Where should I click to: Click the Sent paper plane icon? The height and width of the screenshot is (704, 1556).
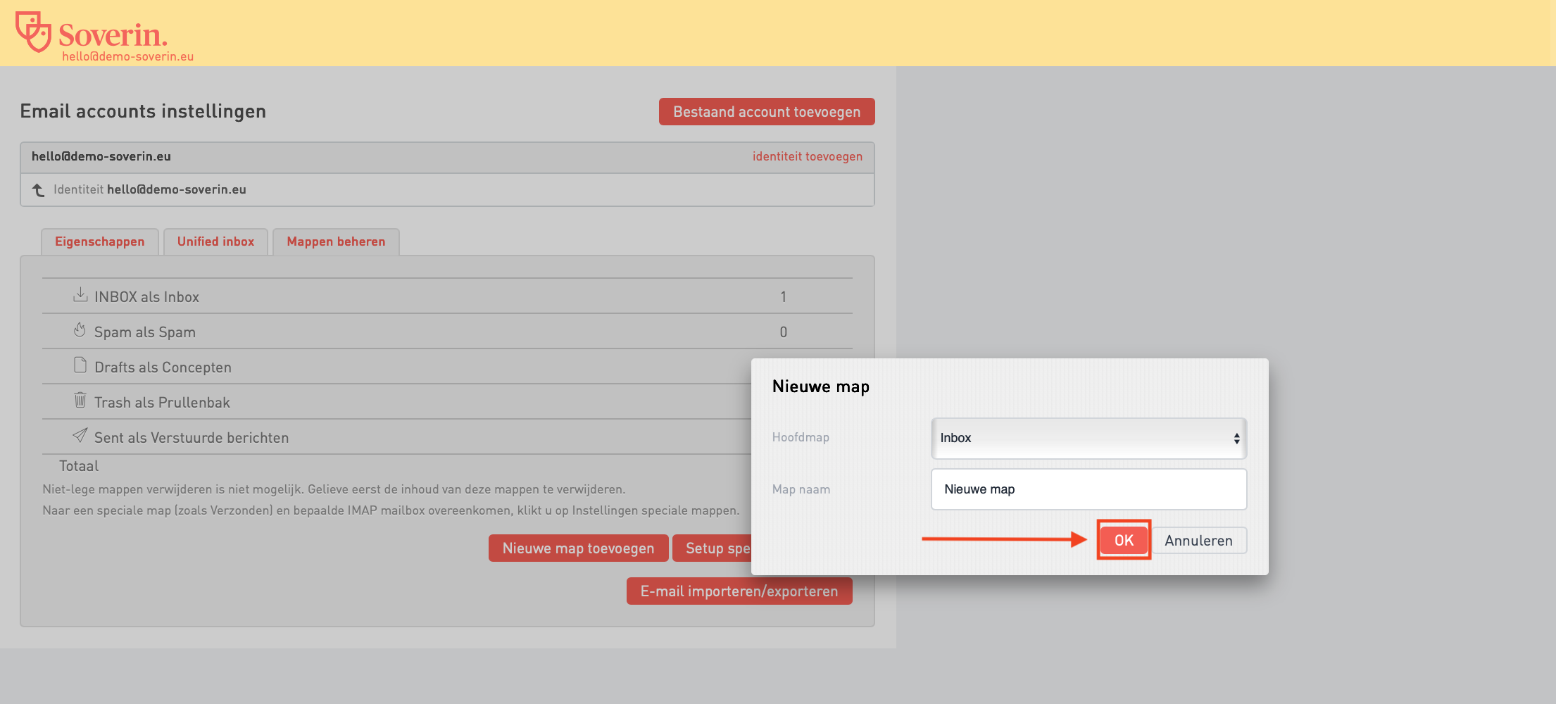tap(80, 436)
